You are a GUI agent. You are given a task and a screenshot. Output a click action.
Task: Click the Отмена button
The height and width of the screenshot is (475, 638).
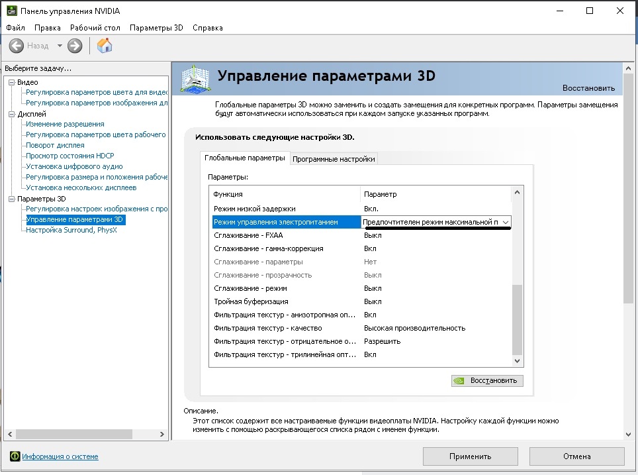577,456
